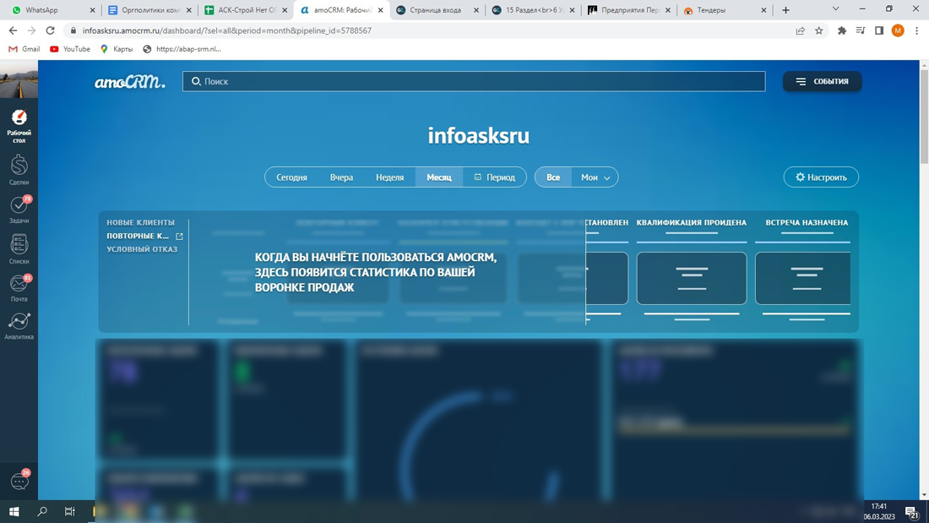Show statistics for Неделя
Image resolution: width=929 pixels, height=523 pixels.
pos(390,177)
